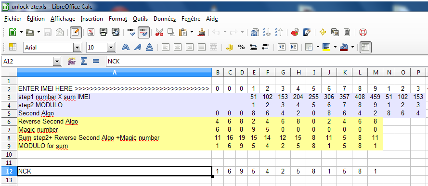The image size is (428, 186).
Task: Insert a hyperlink
Action: (255, 33)
